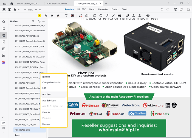Add a new outline item icon
This screenshot has height=138, width=192.
click(x=39, y=21)
